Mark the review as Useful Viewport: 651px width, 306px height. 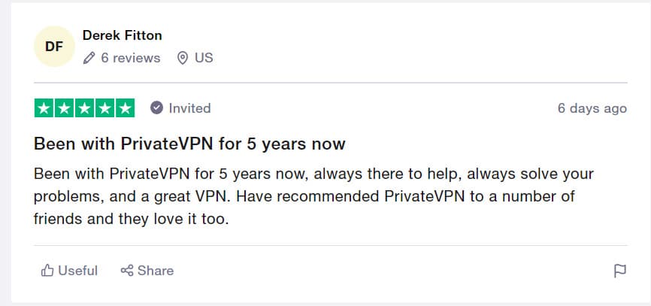tap(69, 271)
